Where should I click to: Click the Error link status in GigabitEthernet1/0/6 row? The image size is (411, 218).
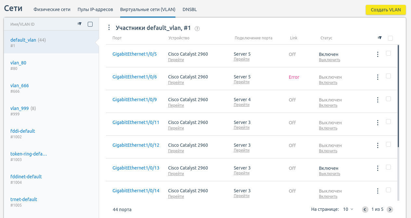click(294, 77)
